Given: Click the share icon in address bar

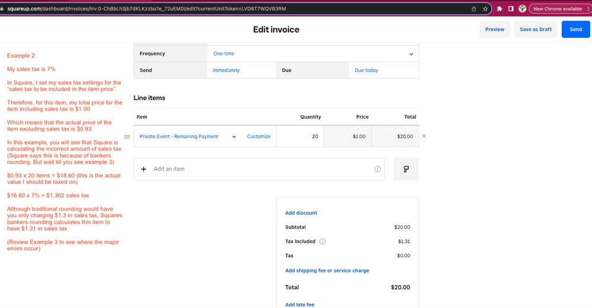Looking at the screenshot, I should (x=473, y=9).
